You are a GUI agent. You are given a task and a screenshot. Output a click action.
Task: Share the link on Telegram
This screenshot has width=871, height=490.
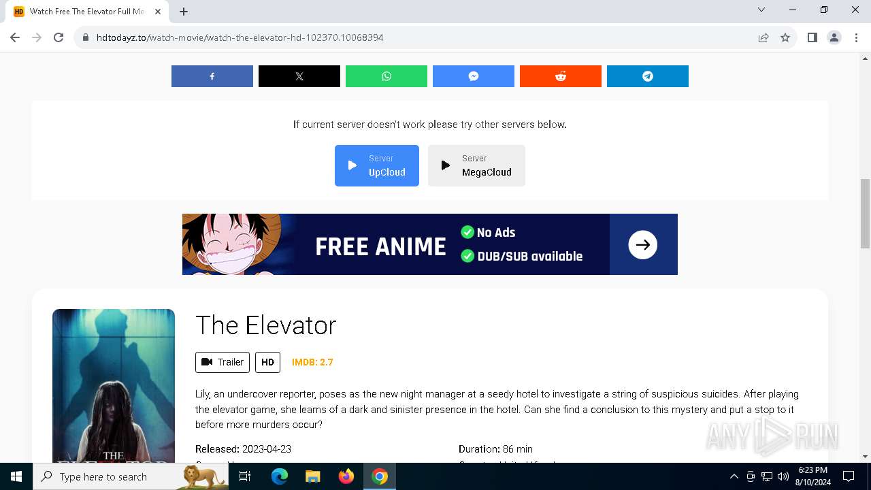coord(648,76)
